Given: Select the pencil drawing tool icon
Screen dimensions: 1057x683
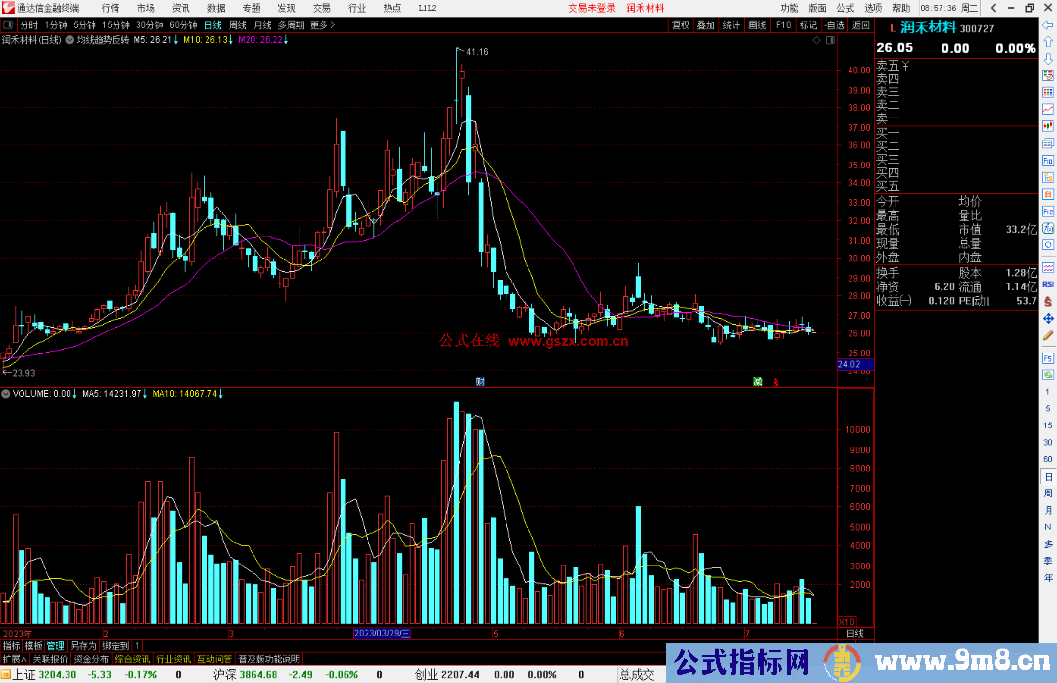Looking at the screenshot, I should 1048,335.
